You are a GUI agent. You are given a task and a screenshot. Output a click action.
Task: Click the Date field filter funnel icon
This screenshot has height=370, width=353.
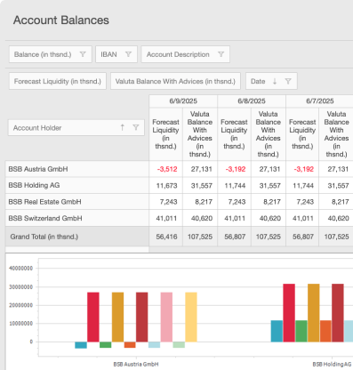[288, 81]
